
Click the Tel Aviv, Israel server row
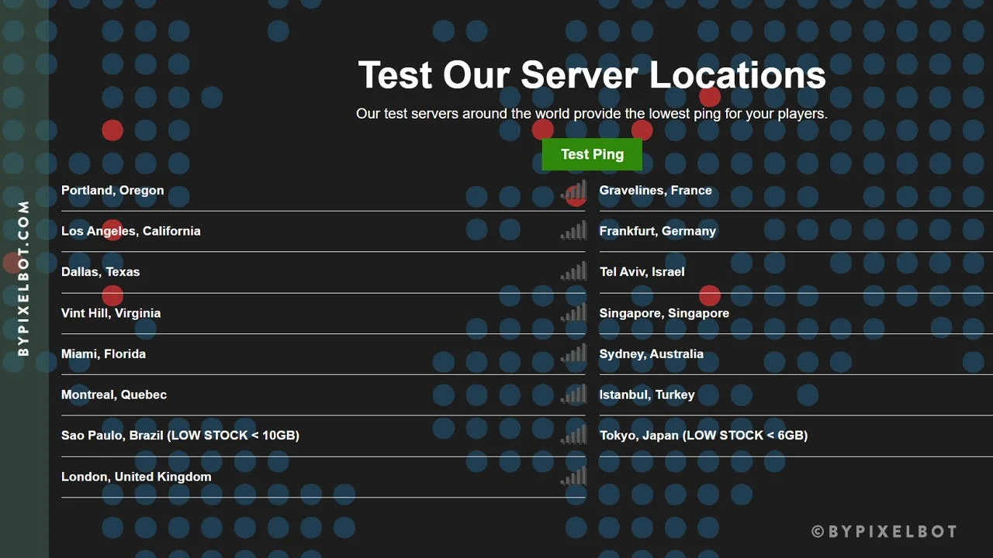click(642, 271)
